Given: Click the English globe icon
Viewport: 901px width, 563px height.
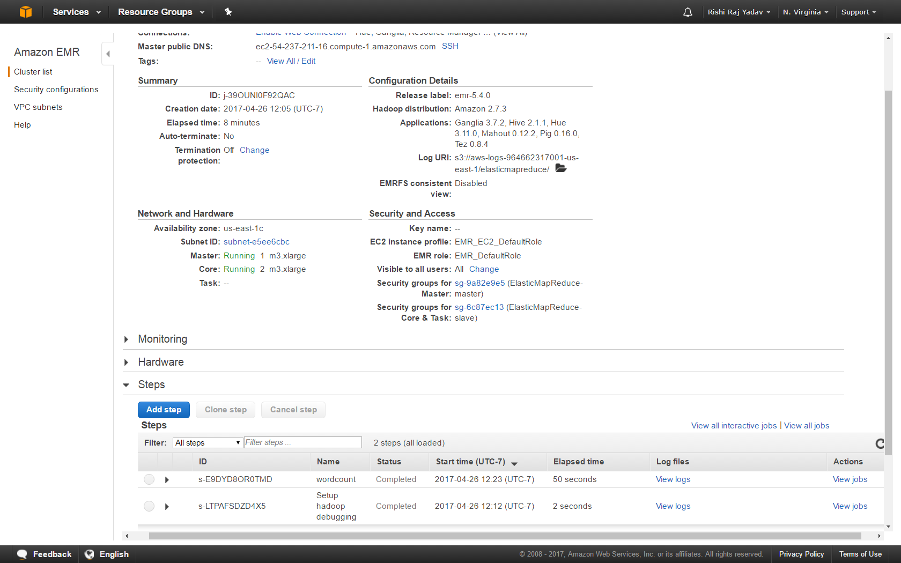Looking at the screenshot, I should tap(90, 554).
